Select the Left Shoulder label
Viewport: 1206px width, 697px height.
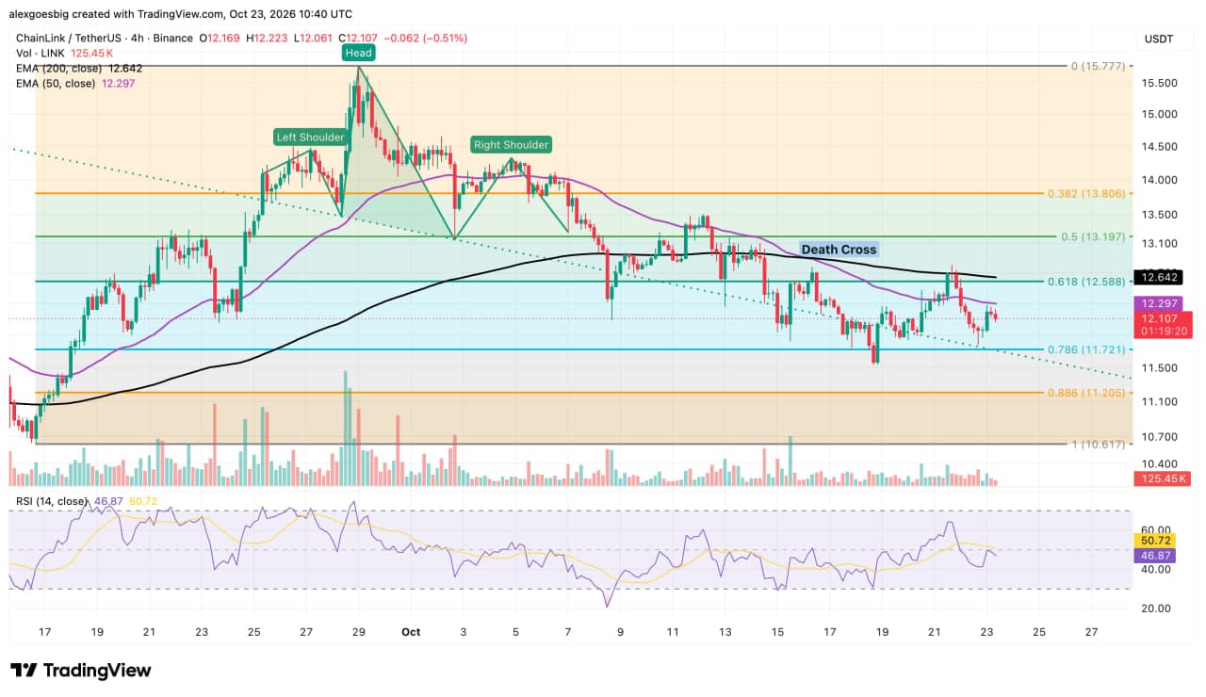310,138
